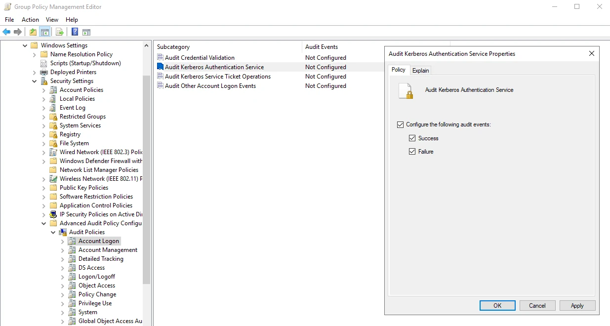Click the Security Settings tree icon
The width and height of the screenshot is (610, 326).
[44, 81]
